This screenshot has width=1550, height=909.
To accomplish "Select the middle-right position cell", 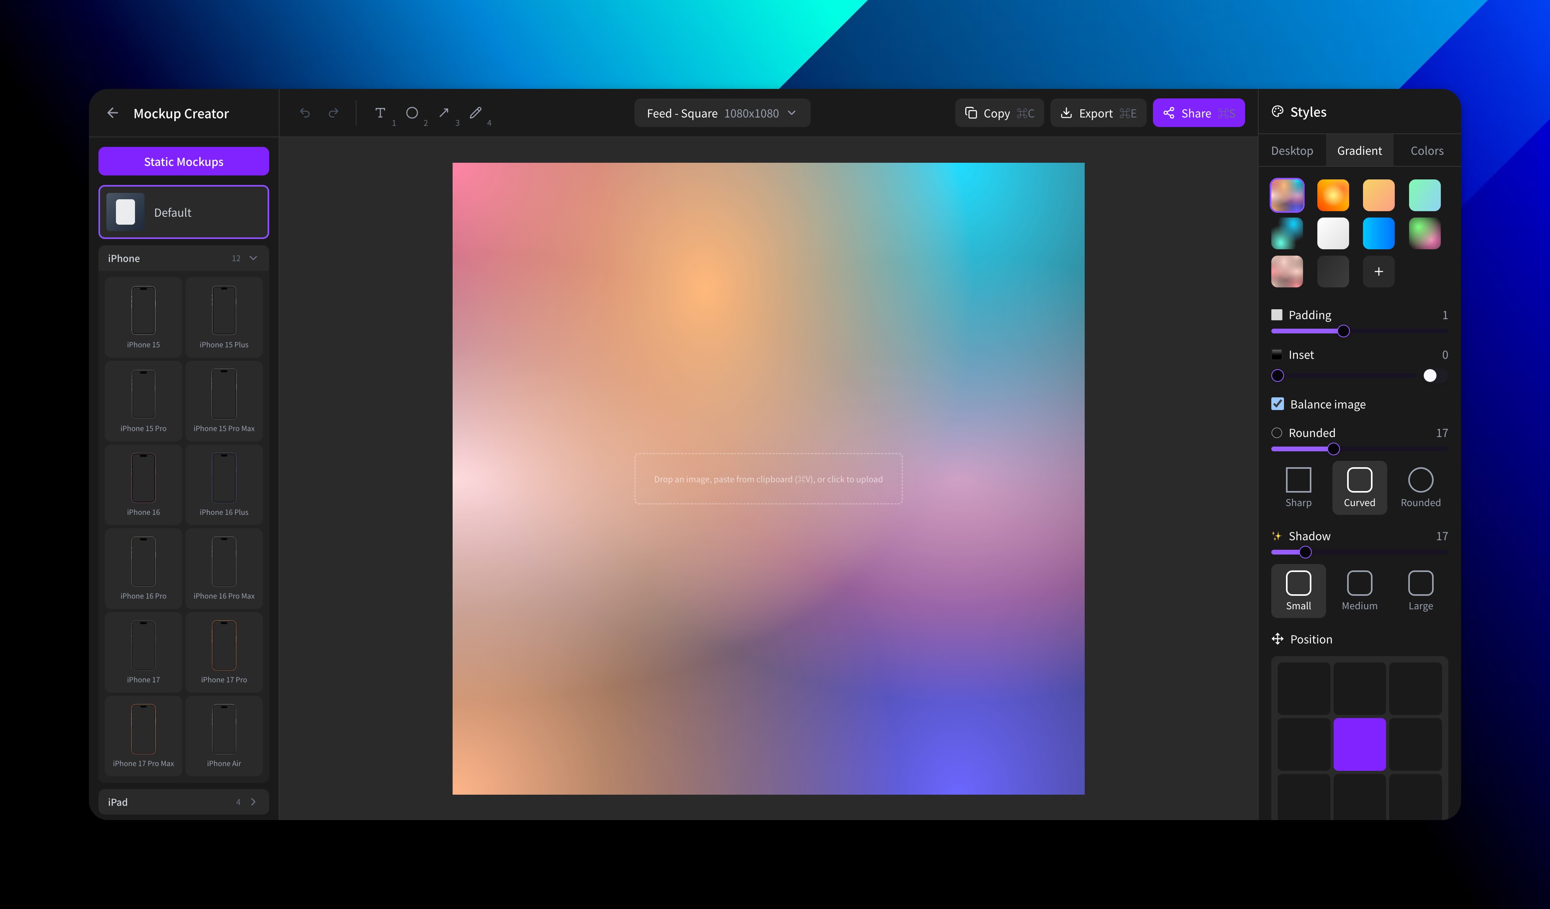I will [x=1415, y=744].
